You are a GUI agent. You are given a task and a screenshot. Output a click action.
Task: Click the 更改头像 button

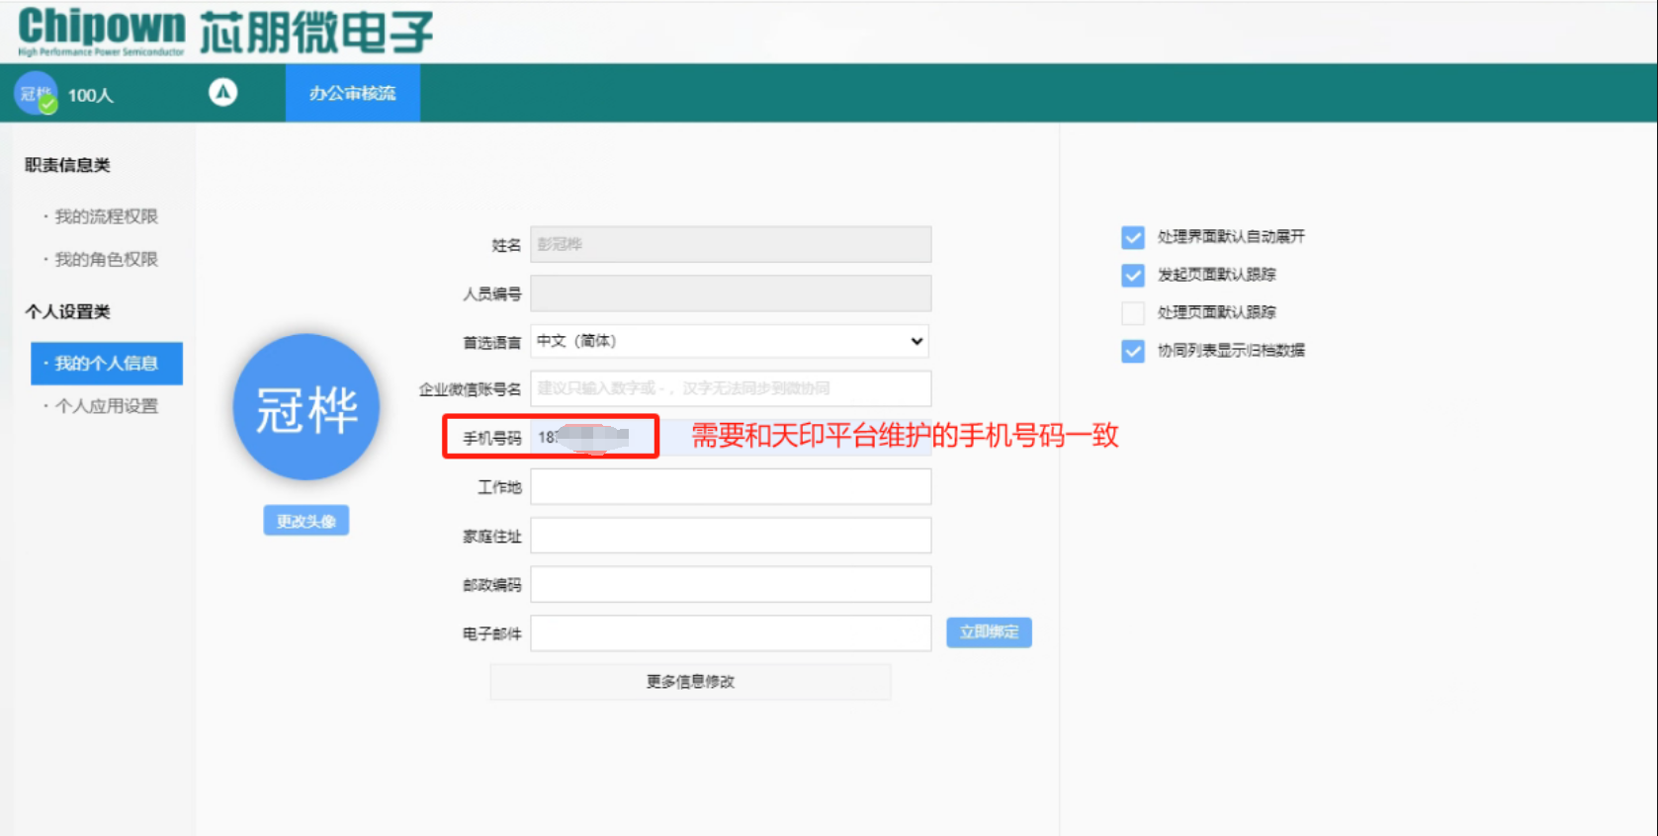pyautogui.click(x=305, y=521)
